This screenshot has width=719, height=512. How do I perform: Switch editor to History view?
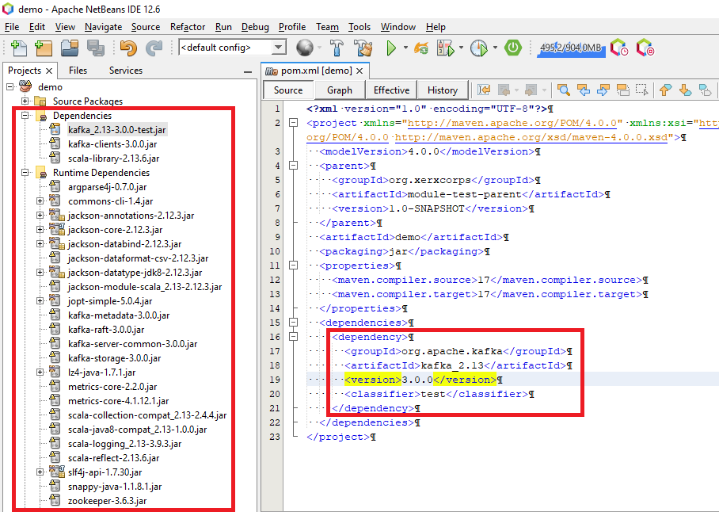coord(443,90)
